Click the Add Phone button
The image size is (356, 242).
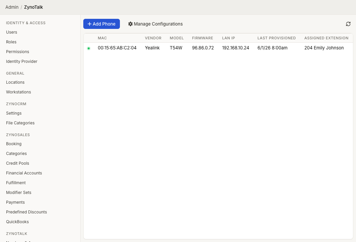point(101,24)
